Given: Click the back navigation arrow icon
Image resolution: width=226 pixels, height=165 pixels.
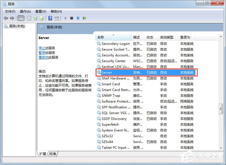Looking at the screenshot, I should [x=6, y=18].
